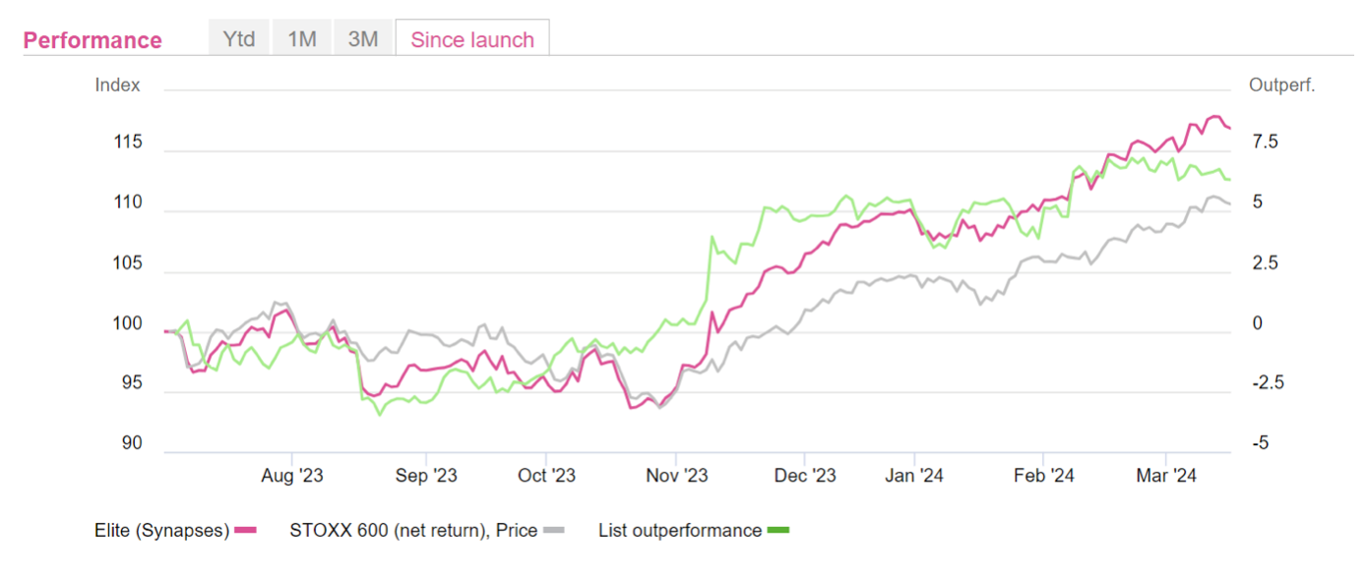The image size is (1368, 573).
Task: Click the Dec '23 axis label
Action: pos(805,477)
